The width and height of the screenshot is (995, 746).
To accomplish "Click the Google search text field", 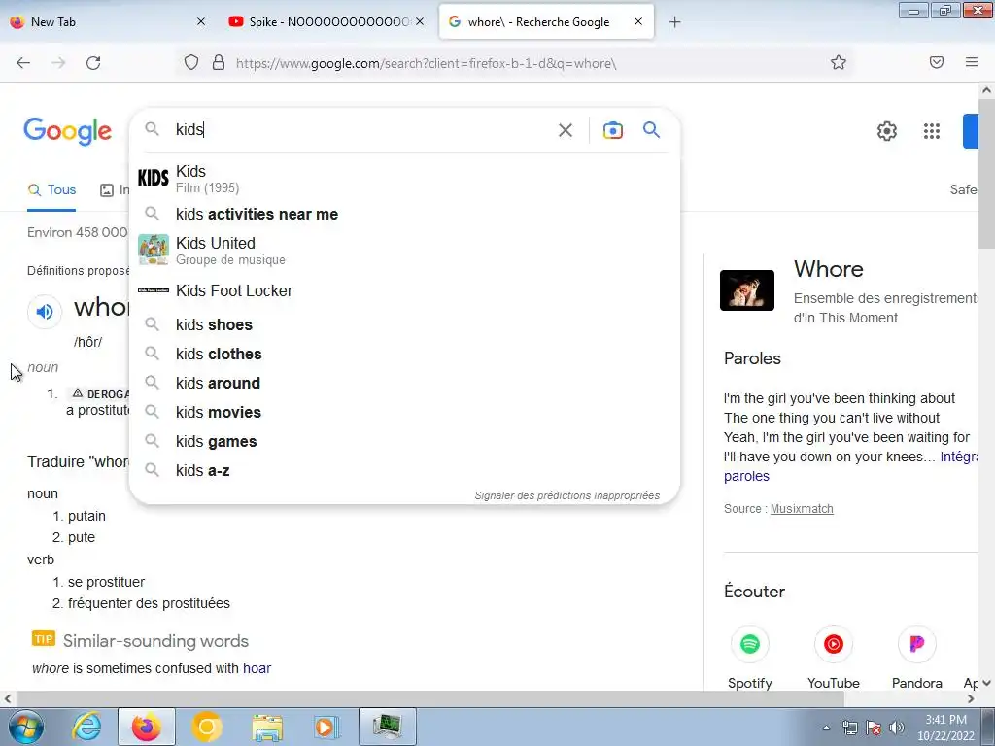I will point(361,130).
